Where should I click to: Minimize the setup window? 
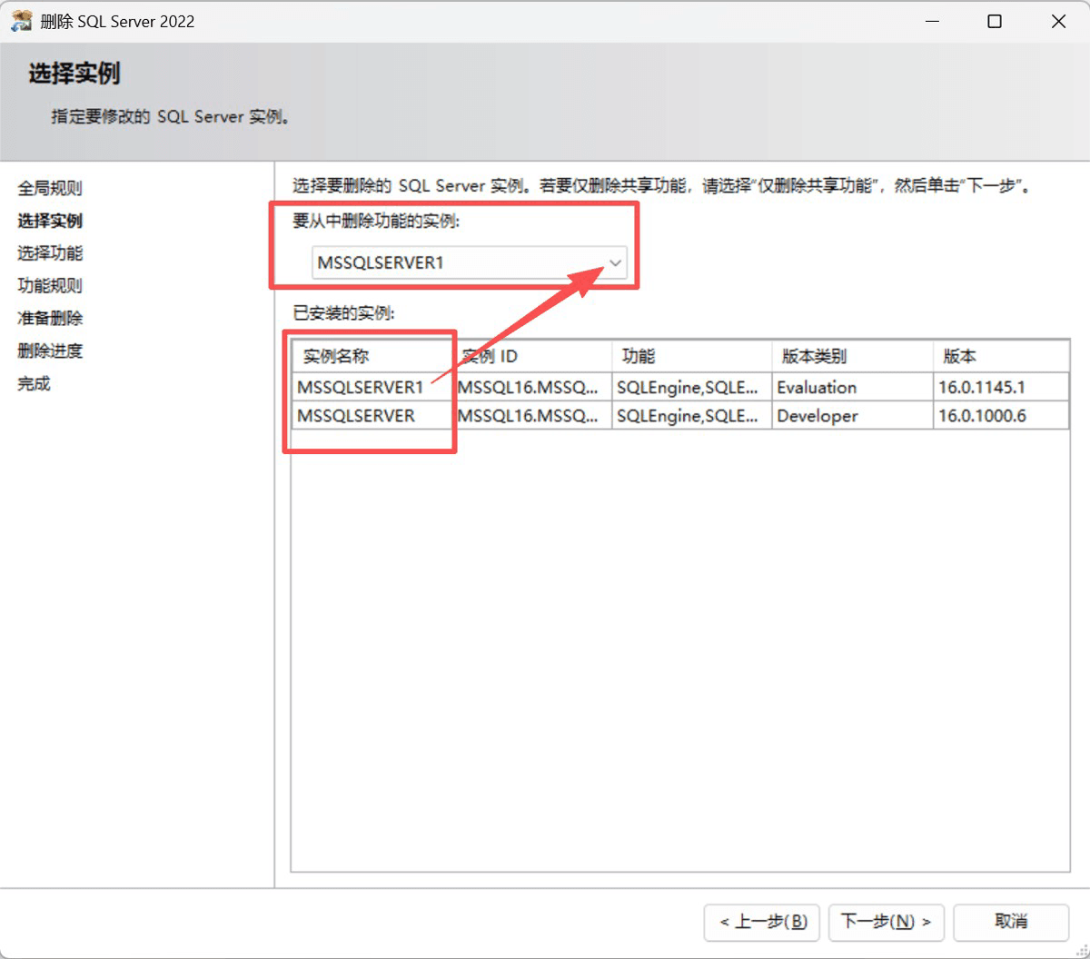(931, 21)
